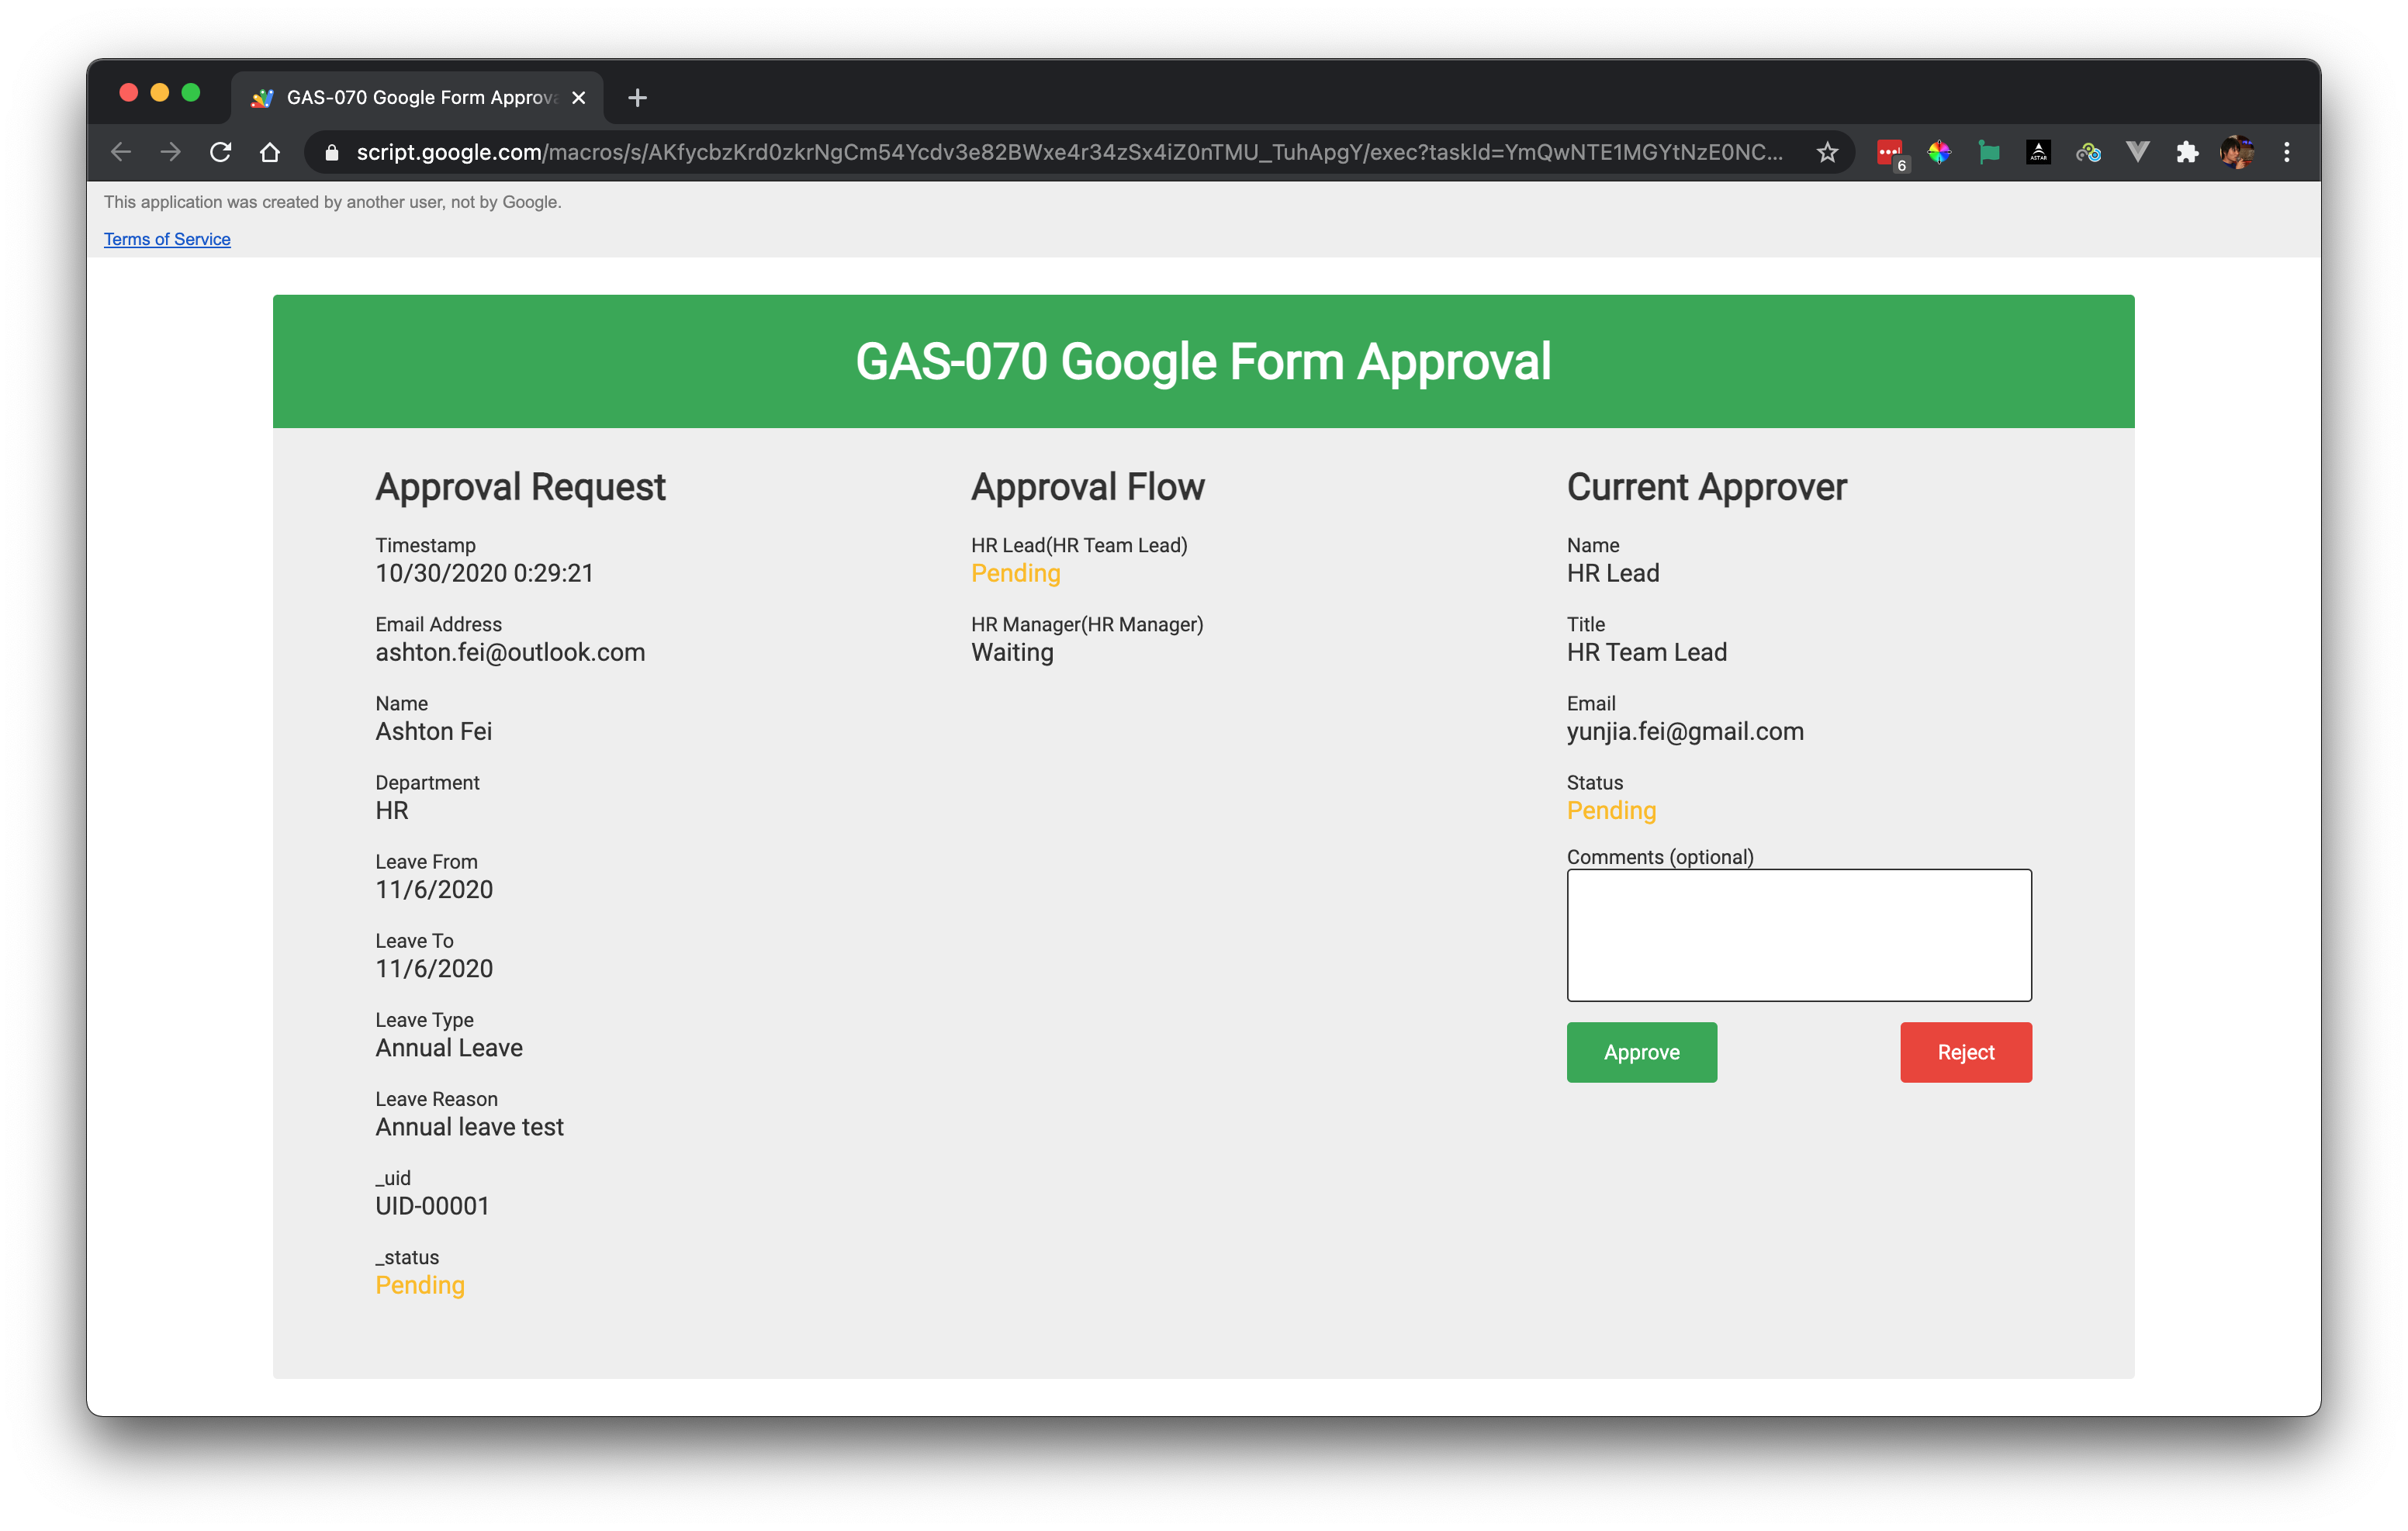Focus the Comments (optional) text box
This screenshot has height=1531, width=2408.
[x=1798, y=934]
